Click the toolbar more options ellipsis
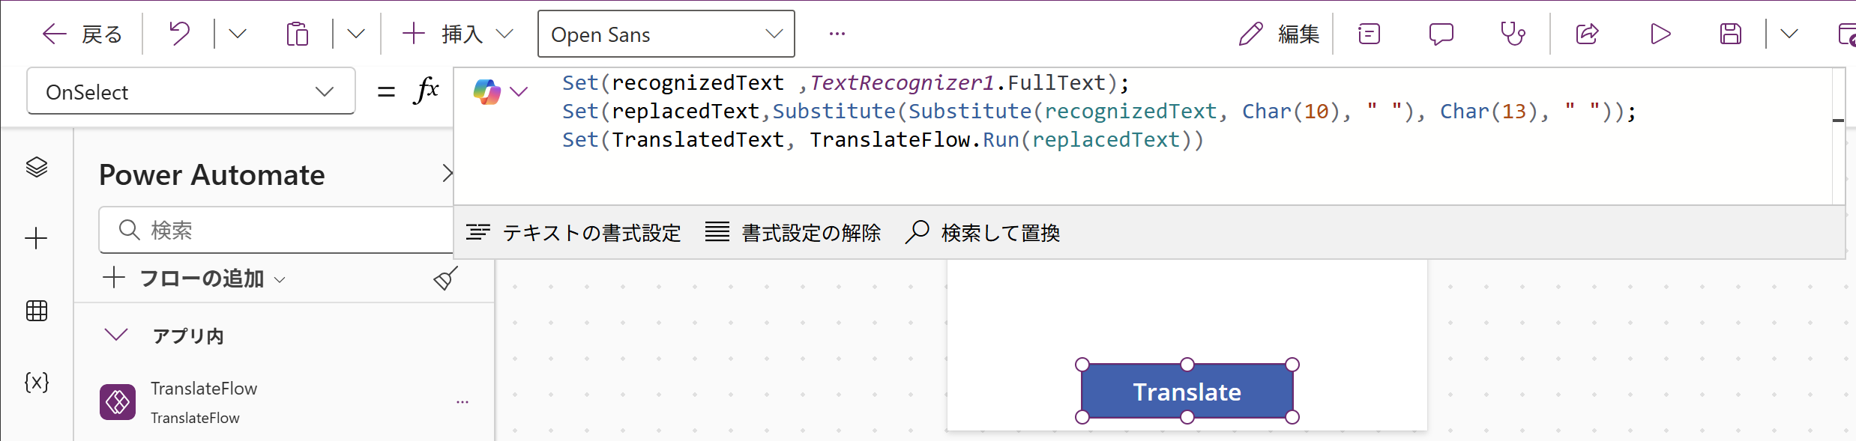The image size is (1856, 441). coord(837,34)
